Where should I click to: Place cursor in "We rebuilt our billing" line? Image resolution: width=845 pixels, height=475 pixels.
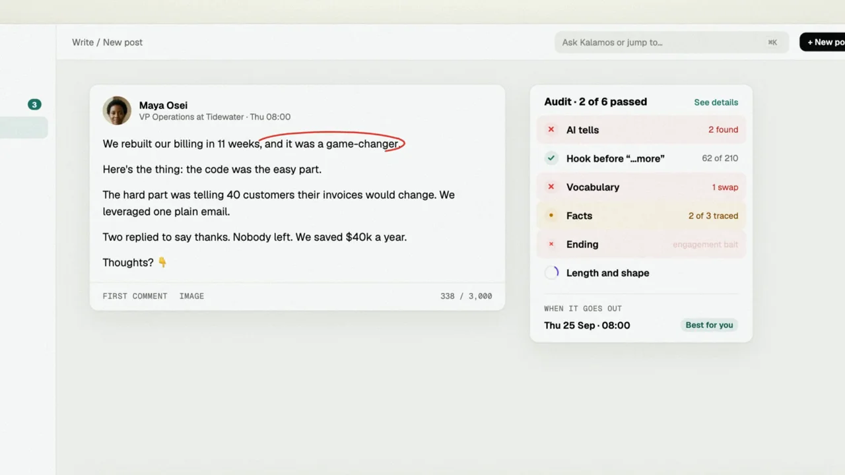tap(251, 144)
